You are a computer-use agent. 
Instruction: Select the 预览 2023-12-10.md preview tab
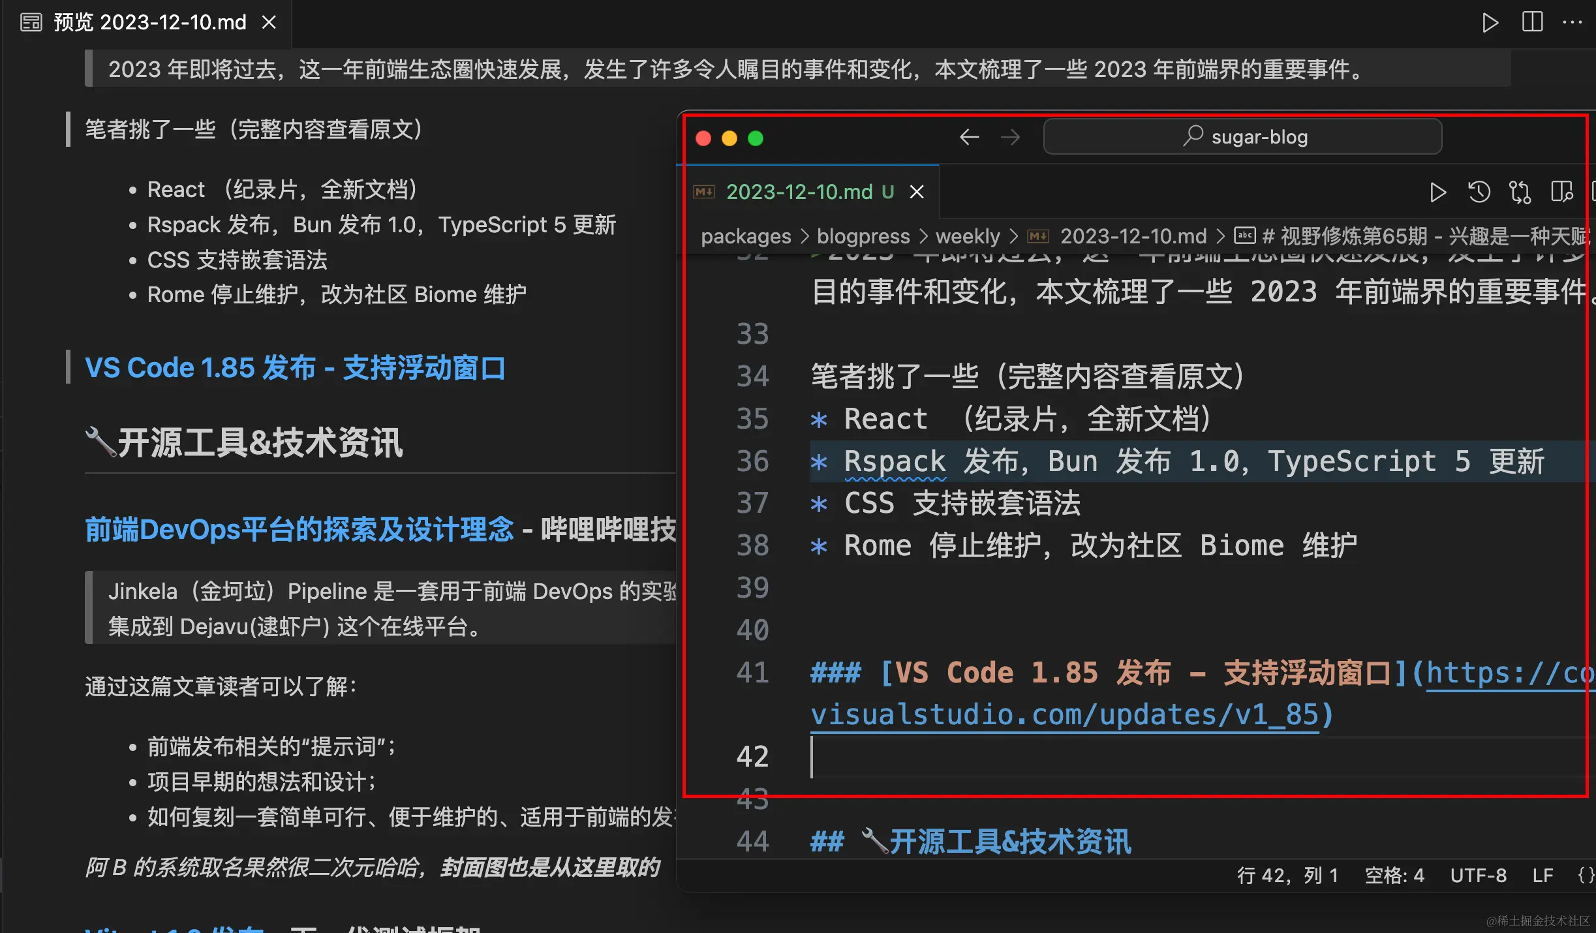149,22
